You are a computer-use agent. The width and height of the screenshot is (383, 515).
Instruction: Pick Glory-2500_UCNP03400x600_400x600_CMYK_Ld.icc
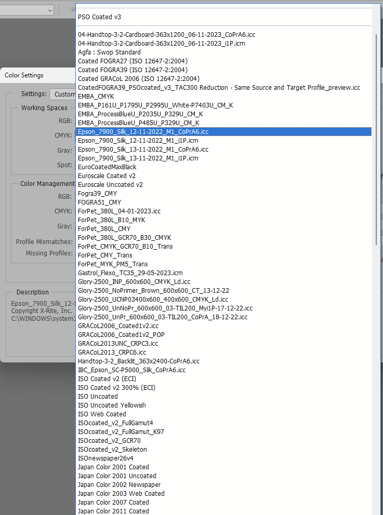pyautogui.click(x=223, y=300)
